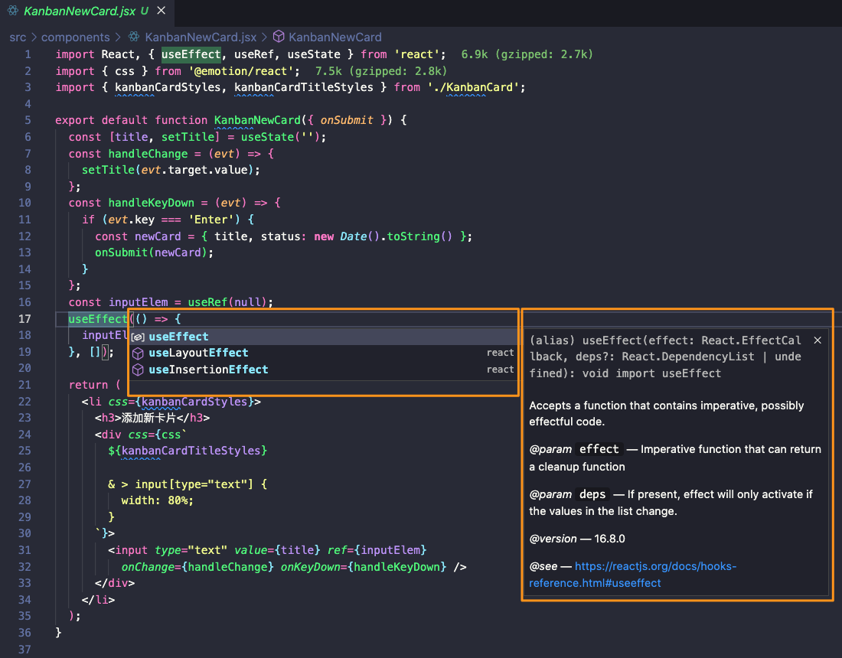Click the @param effect description

pyautogui.click(x=675, y=458)
